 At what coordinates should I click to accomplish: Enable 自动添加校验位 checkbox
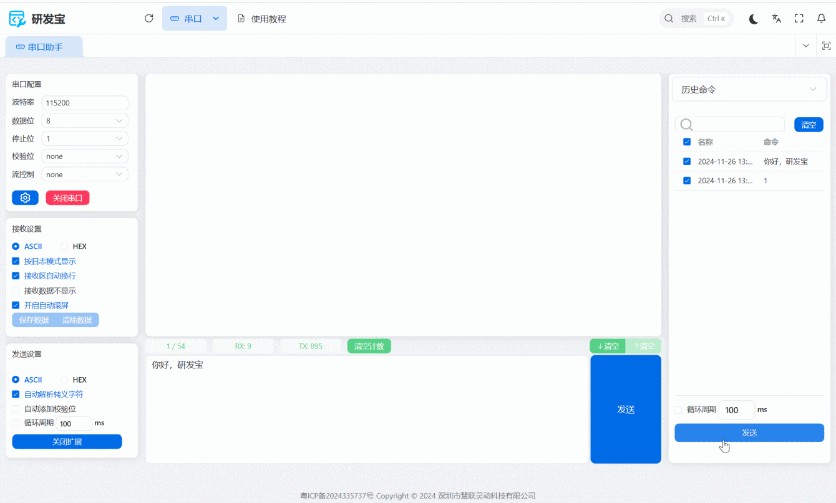tap(16, 409)
